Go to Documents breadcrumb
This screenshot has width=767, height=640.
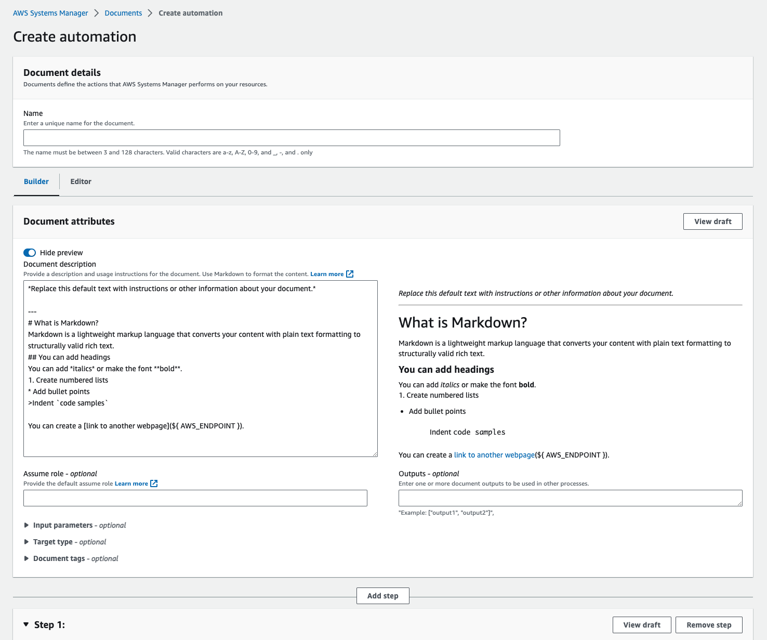pos(123,13)
